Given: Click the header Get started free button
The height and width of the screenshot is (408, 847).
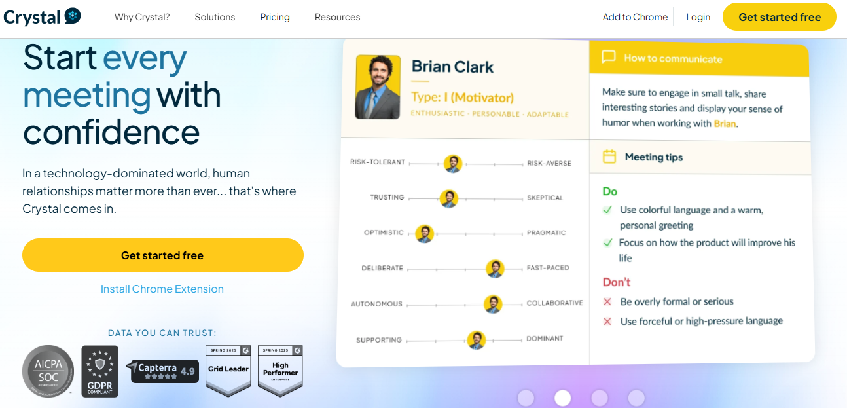Looking at the screenshot, I should [x=780, y=17].
